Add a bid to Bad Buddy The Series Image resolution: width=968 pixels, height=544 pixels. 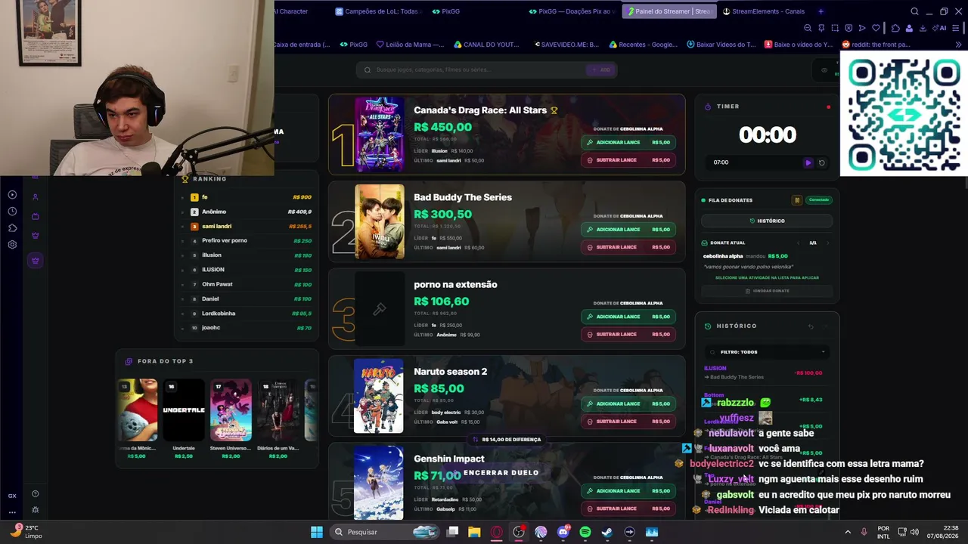[628, 230]
